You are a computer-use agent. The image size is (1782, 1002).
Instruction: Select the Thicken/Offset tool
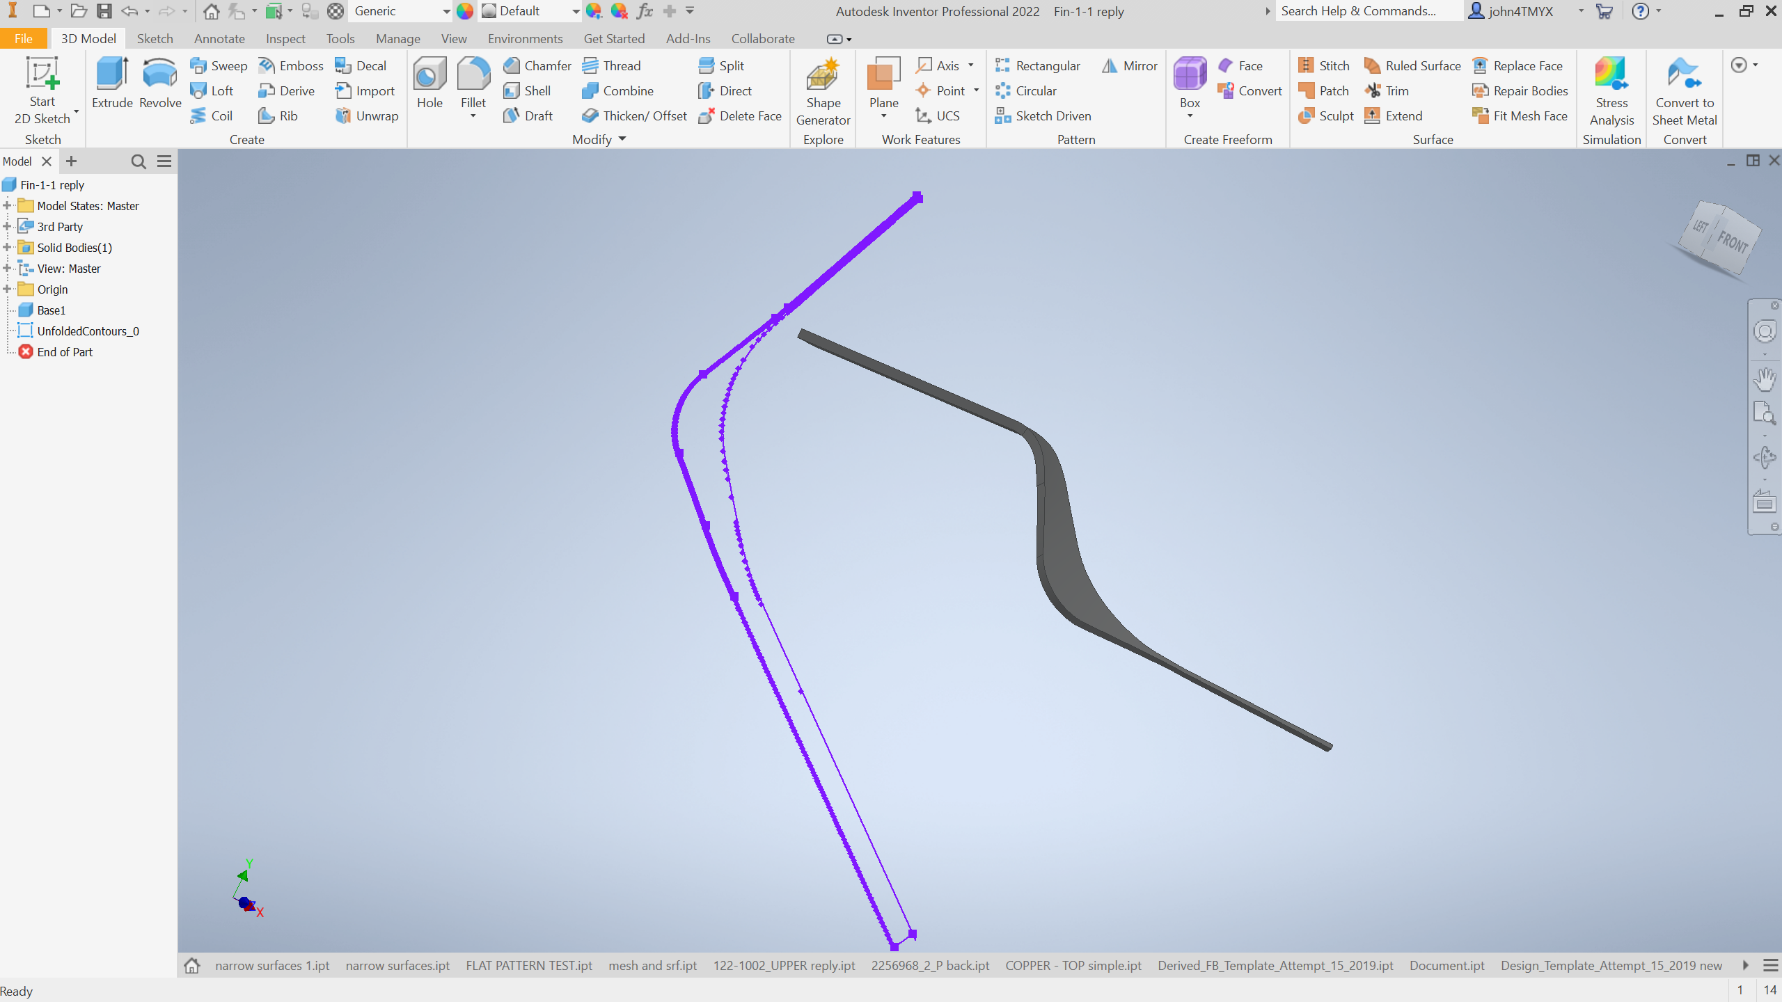tap(635, 116)
